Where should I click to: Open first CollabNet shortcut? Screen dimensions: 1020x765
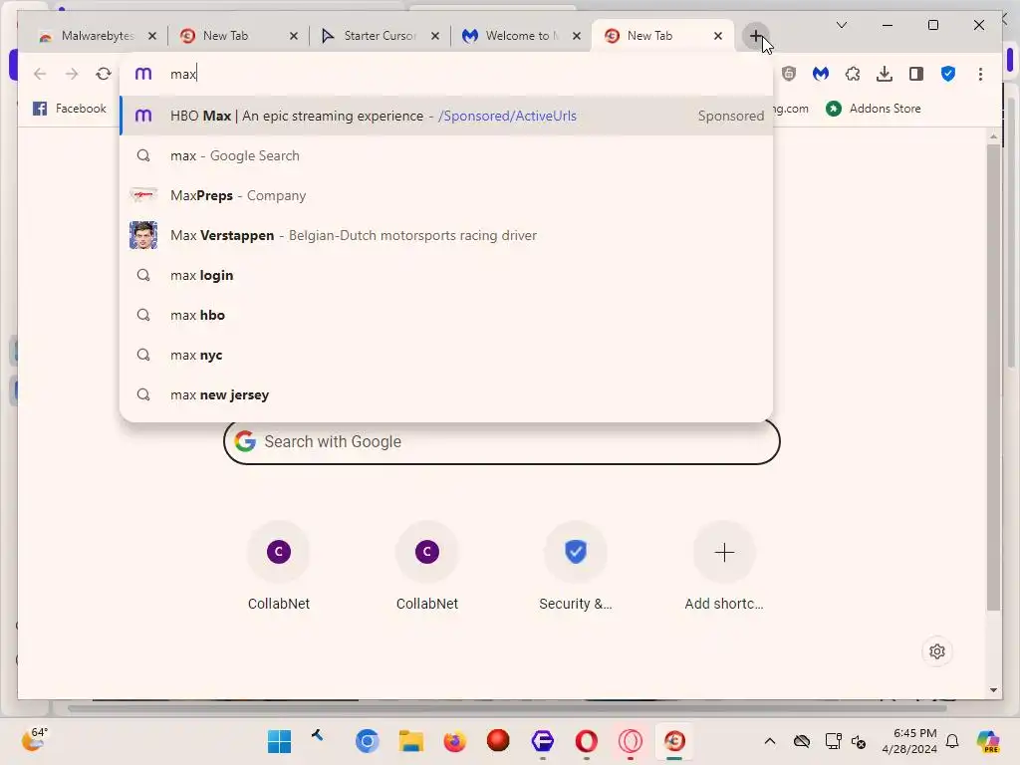(279, 566)
